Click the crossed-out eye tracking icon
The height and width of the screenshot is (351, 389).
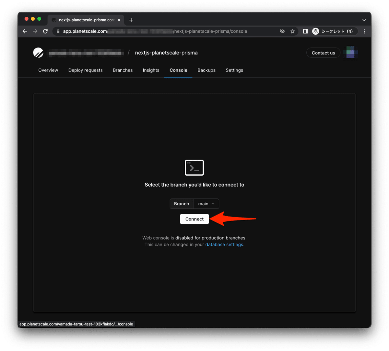tap(282, 31)
